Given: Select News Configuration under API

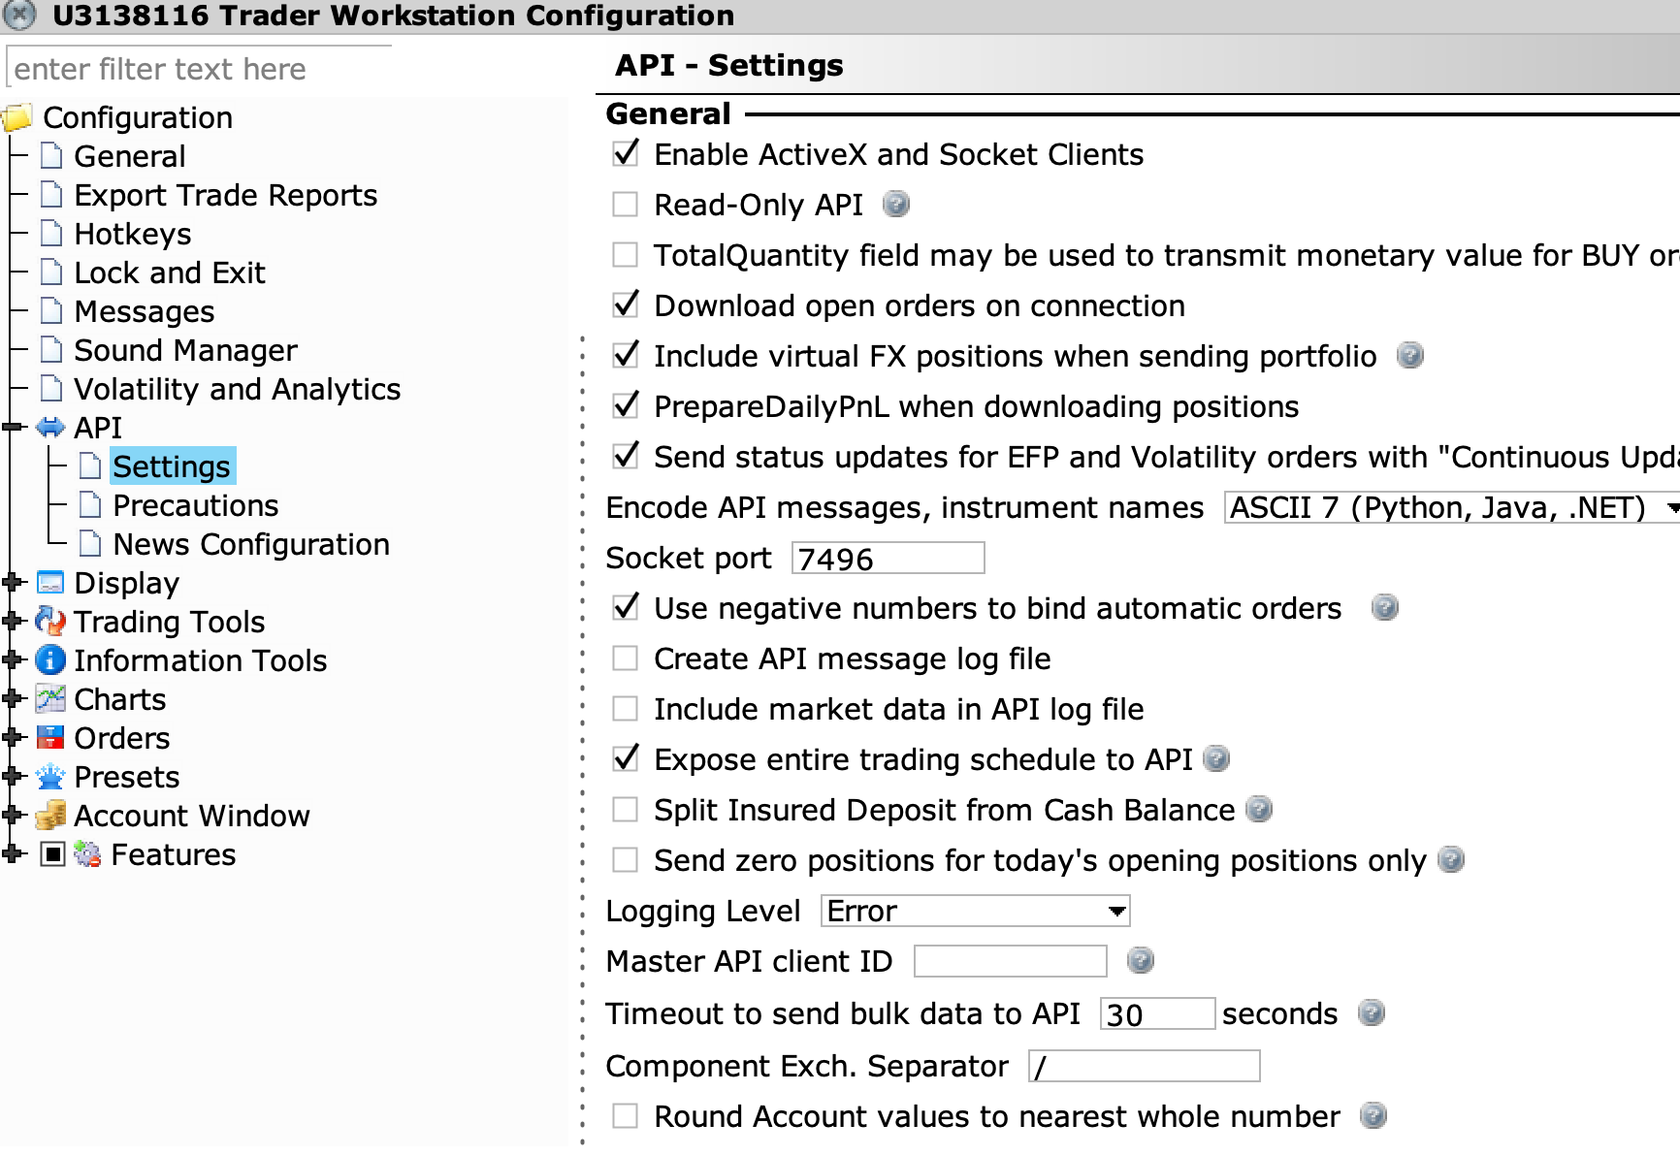Looking at the screenshot, I should pyautogui.click(x=251, y=544).
